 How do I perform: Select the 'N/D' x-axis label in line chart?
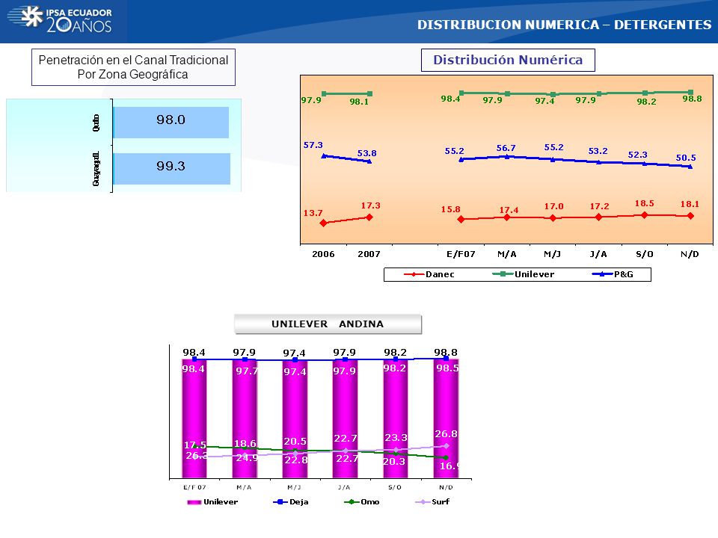tap(690, 254)
